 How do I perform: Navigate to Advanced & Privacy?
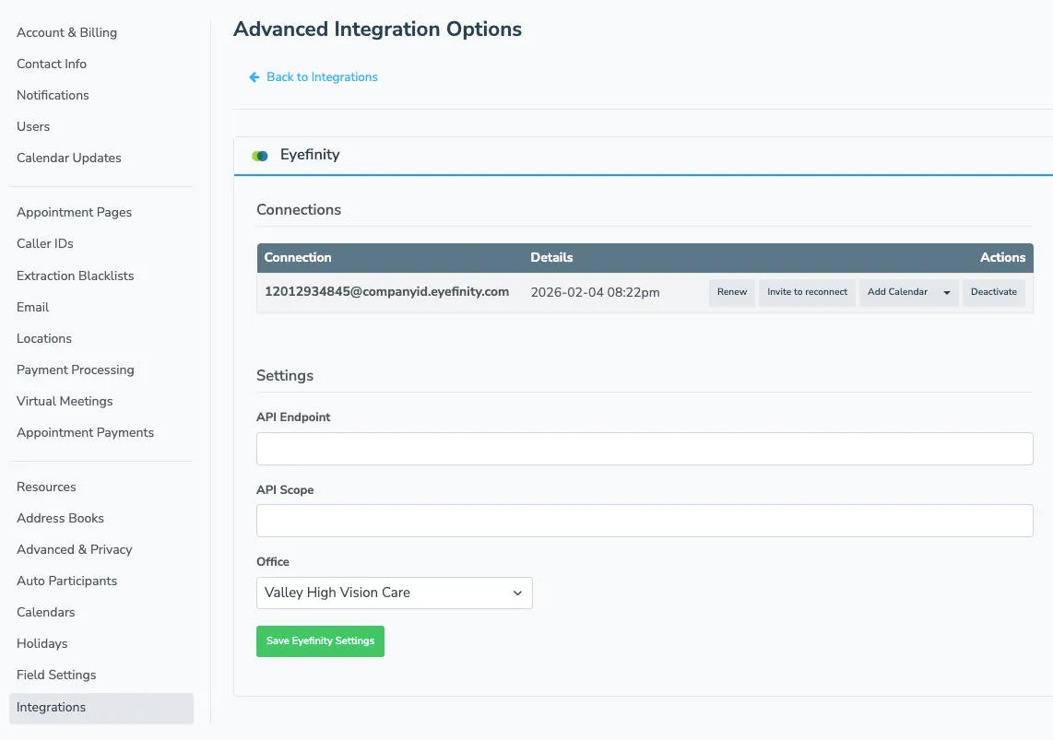(74, 549)
